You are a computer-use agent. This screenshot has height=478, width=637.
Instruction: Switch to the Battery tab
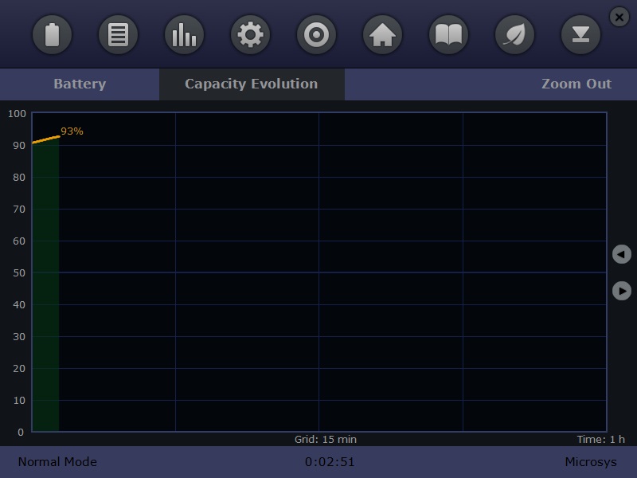tap(80, 84)
